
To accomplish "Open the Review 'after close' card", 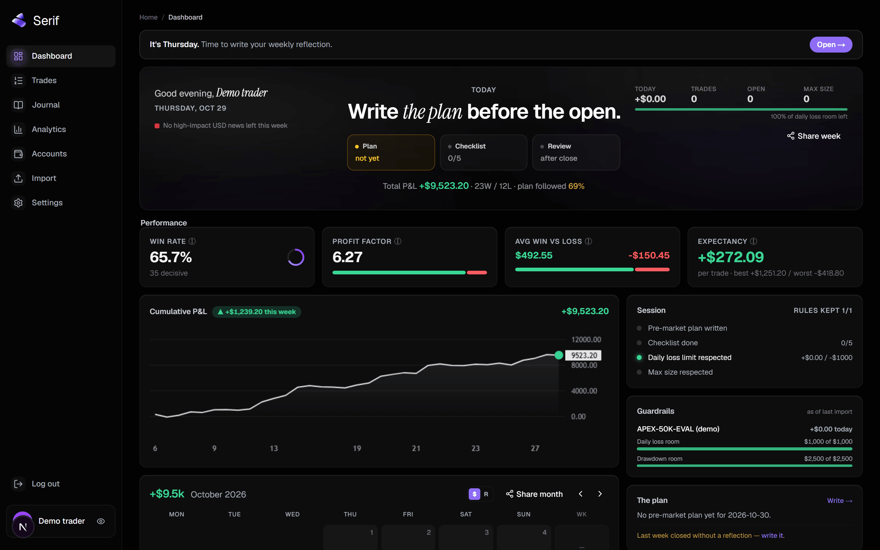I will pos(576,152).
